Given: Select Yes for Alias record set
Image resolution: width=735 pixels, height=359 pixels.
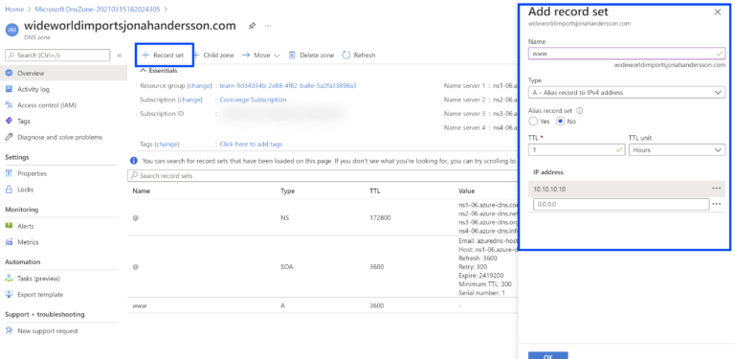Looking at the screenshot, I should click(x=533, y=122).
